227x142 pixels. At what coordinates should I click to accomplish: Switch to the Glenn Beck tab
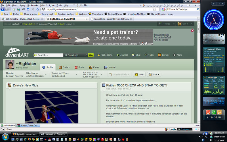pyautogui.click(x=112, y=19)
